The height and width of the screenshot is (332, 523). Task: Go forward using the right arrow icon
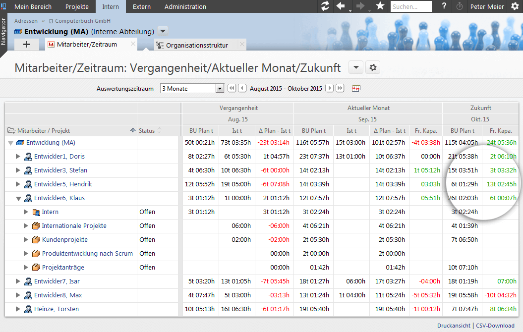[x=360, y=6]
